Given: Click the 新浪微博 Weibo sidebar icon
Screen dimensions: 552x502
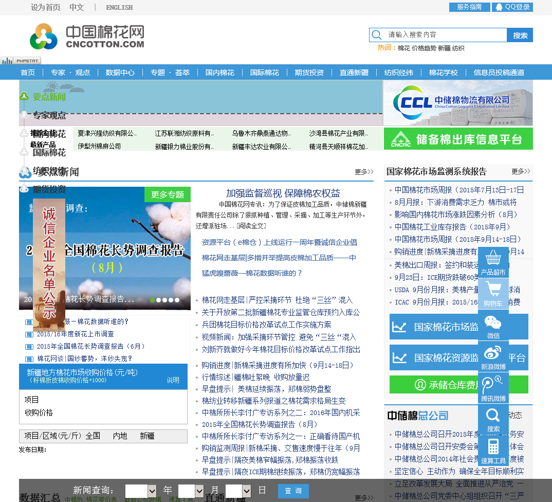Looking at the screenshot, I should 493,356.
